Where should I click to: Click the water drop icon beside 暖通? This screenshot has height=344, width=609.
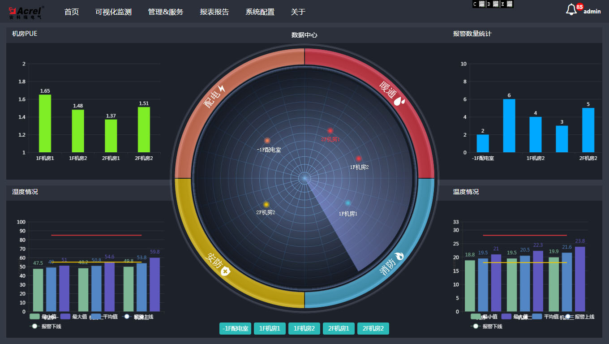pyautogui.click(x=399, y=102)
